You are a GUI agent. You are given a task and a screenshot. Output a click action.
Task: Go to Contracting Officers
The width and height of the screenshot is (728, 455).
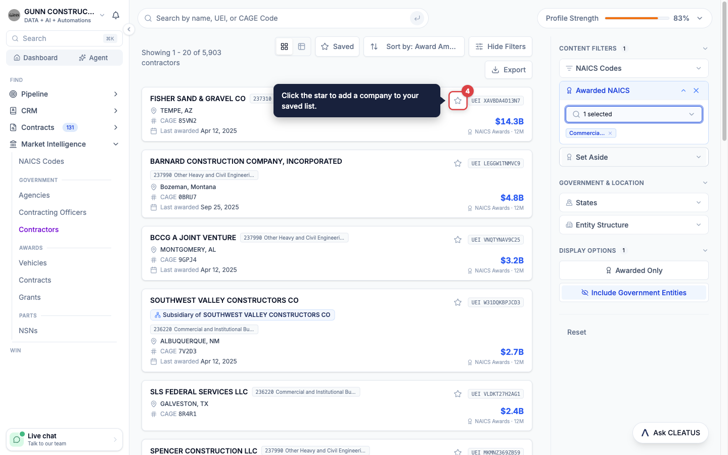[x=53, y=212]
